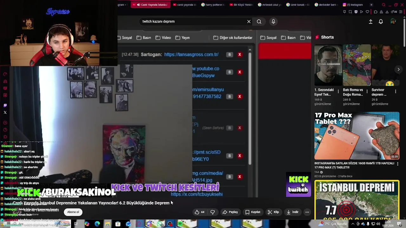The image size is (406, 228).
Task: Dislike the video
Action: [x=213, y=212]
